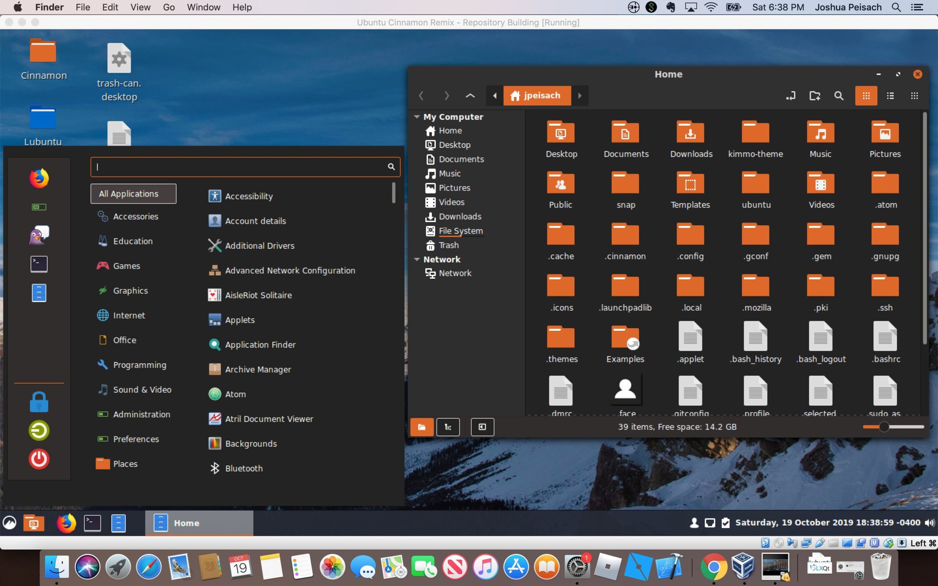Create a new folder via toolbar icon
Viewport: 938px width, 586px height.
[815, 96]
